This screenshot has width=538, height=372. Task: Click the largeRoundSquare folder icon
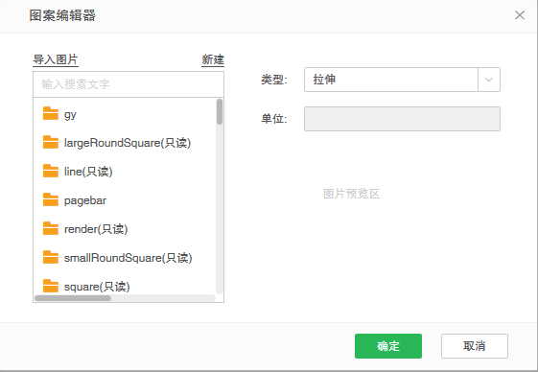pos(51,142)
